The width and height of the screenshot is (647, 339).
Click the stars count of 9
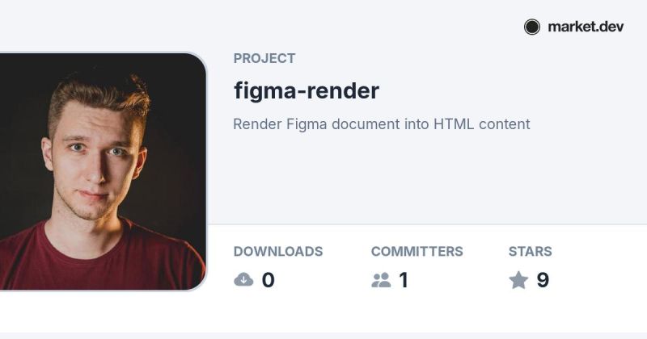543,280
